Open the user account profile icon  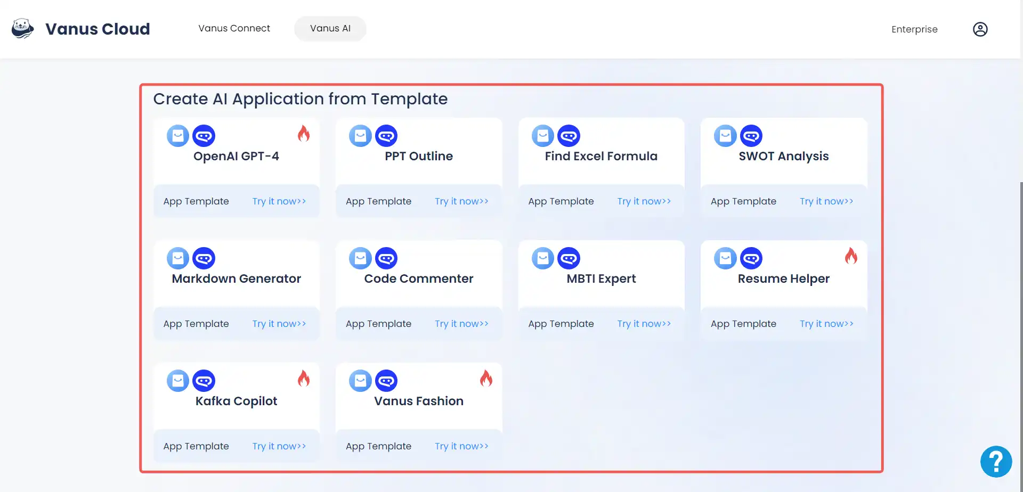(980, 29)
